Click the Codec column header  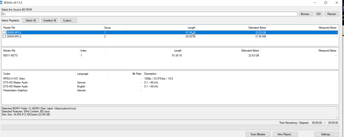point(39,74)
